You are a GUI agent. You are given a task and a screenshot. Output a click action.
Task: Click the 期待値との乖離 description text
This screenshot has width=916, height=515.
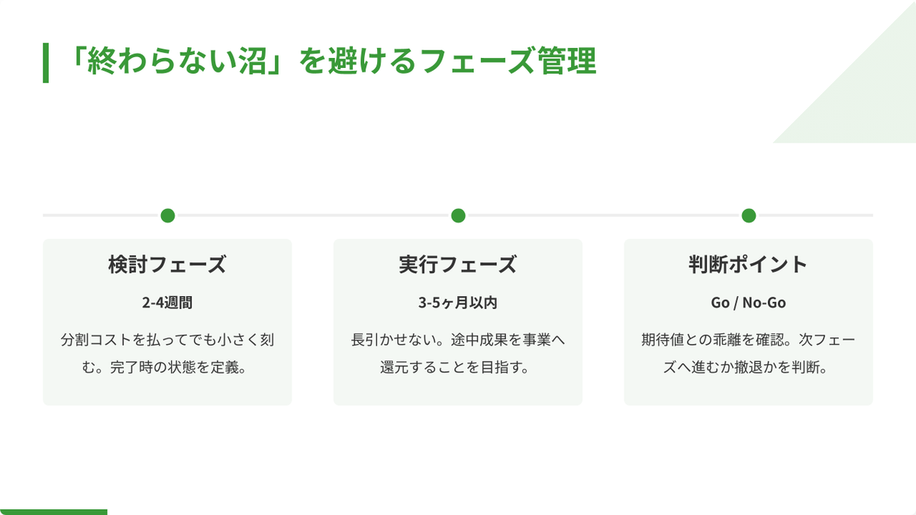(x=749, y=353)
